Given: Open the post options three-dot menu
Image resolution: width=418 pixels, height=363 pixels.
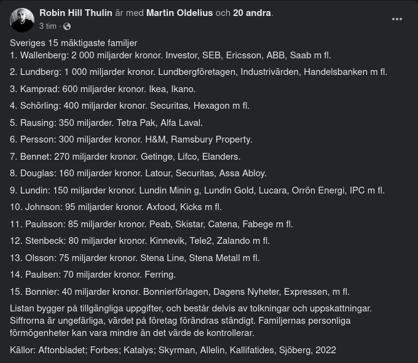Looking at the screenshot, I should pyautogui.click(x=397, y=19).
